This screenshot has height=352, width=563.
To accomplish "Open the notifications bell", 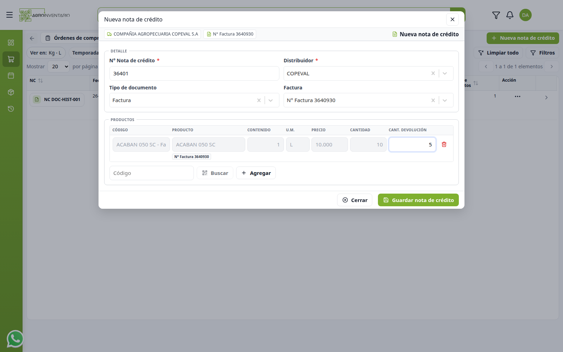I will tap(510, 15).
